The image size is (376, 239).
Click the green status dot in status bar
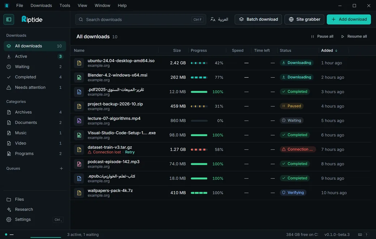pyautogui.click(x=6, y=234)
